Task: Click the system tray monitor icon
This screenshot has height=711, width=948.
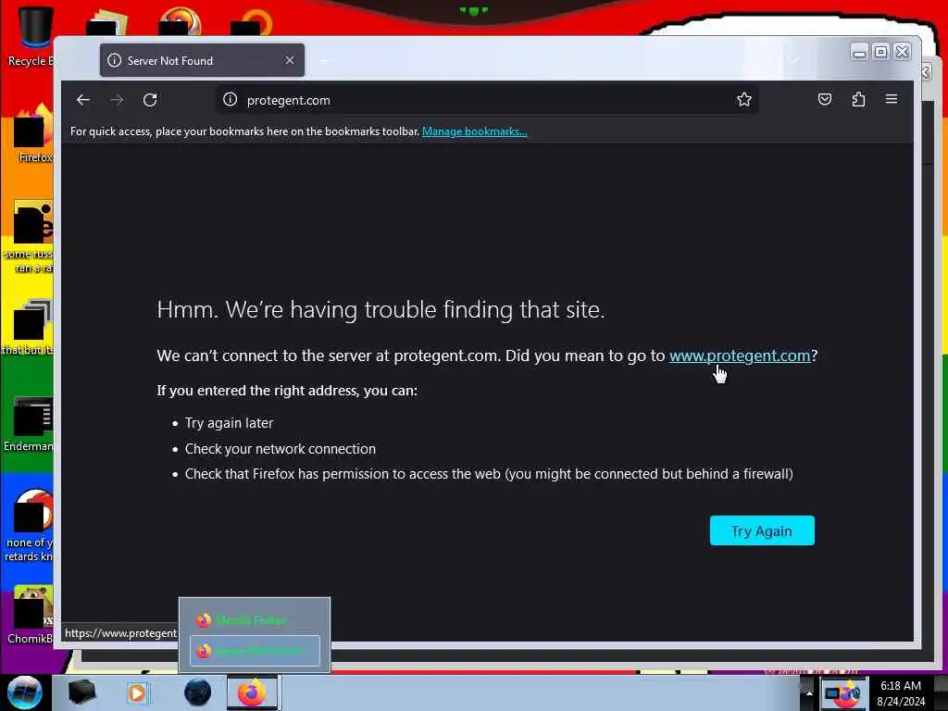Action: pyautogui.click(x=833, y=694)
